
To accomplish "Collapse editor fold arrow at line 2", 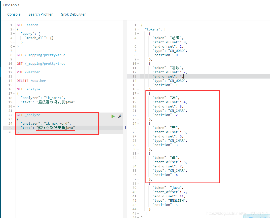I will point(14,29).
